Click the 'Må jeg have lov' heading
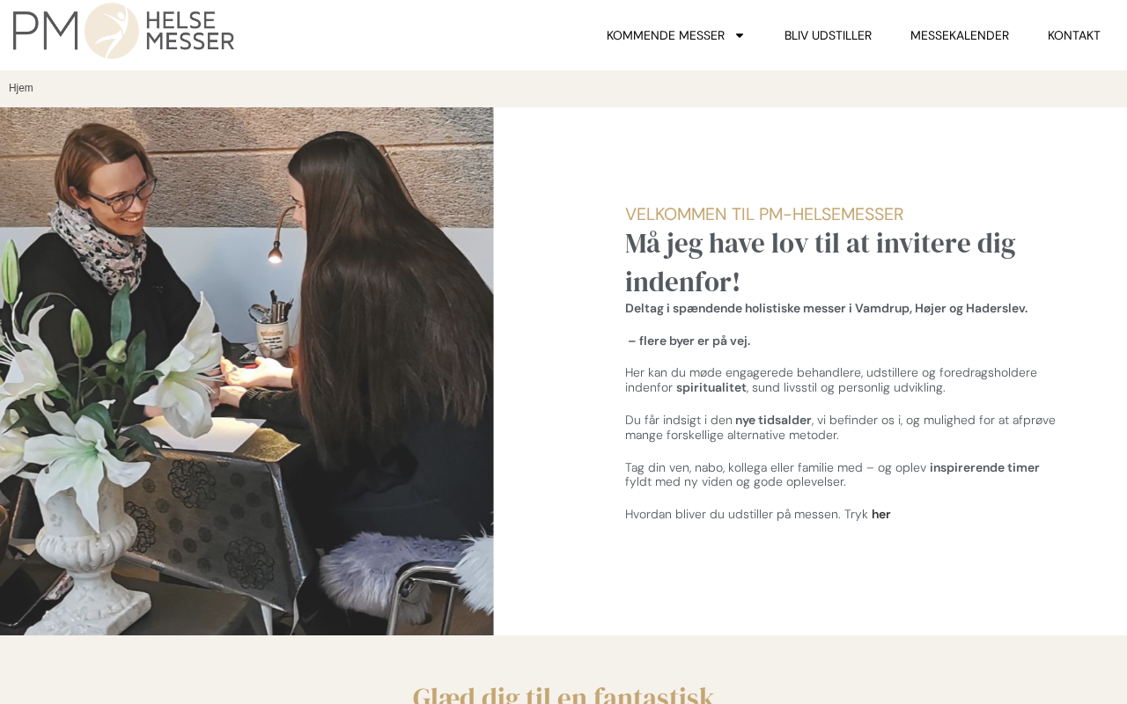 tap(821, 262)
